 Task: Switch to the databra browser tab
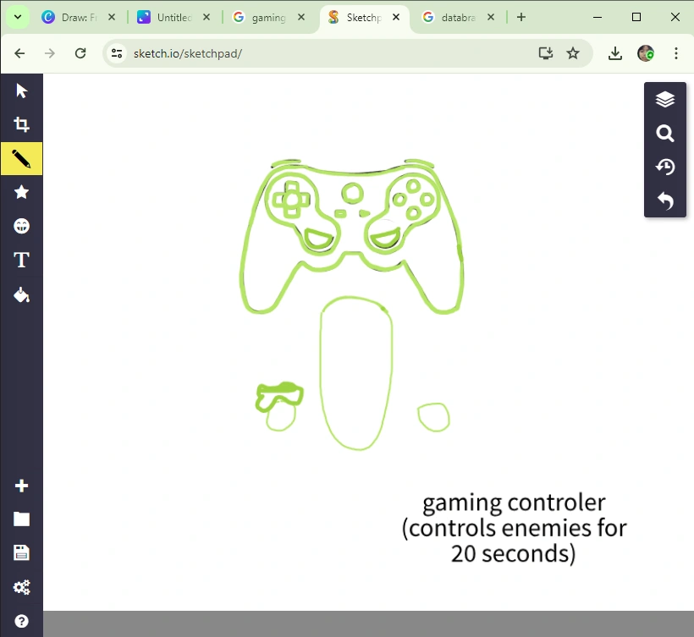pyautogui.click(x=451, y=17)
